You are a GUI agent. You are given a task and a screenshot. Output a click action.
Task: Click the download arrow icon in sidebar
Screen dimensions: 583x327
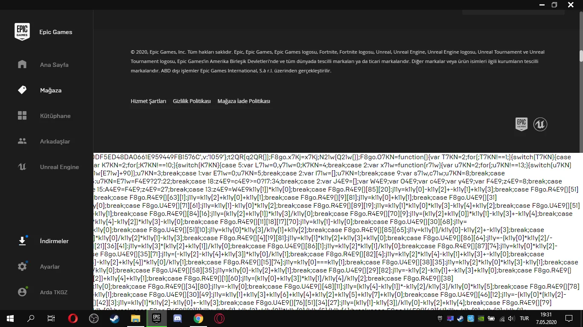22,241
